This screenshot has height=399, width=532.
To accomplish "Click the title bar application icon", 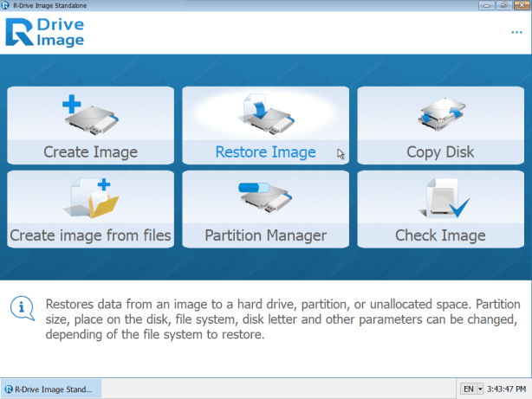I will pyautogui.click(x=7, y=5).
